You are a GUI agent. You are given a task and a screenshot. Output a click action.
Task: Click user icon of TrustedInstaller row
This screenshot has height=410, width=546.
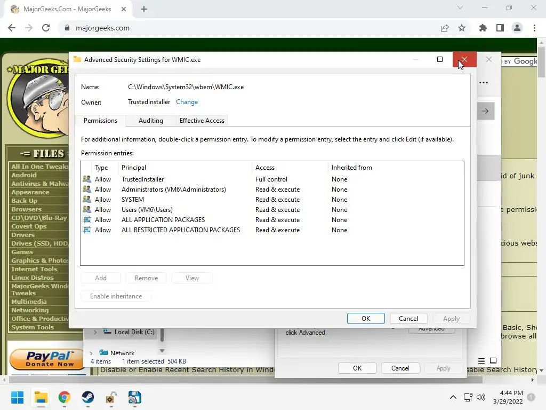click(x=87, y=179)
